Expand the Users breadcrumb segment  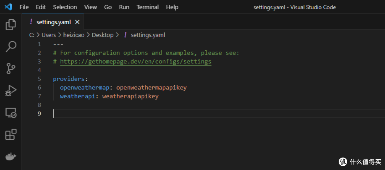pos(49,35)
